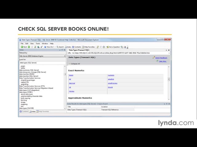Click the index list scrollbar thumb
This screenshot has width=197, height=147.
[65, 74]
